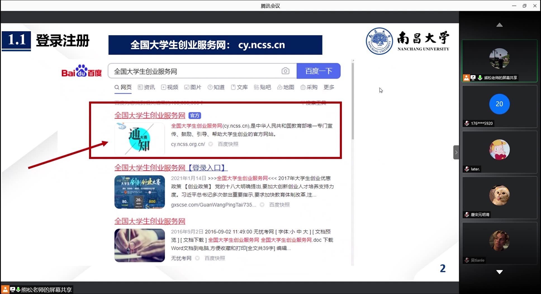This screenshot has height=294, width=541.
Task: Click the search results vertical scrollbar
Action: pos(353,101)
